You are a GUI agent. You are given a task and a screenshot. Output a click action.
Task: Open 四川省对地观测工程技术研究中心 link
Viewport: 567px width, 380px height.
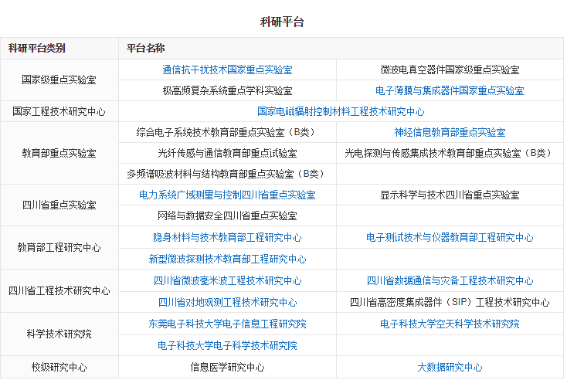(227, 302)
